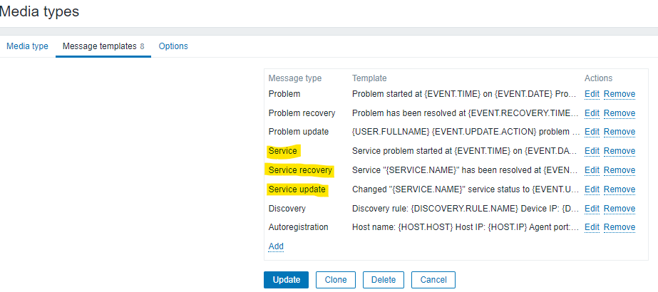This screenshot has width=658, height=292.
Task: Remove the Autoregistration template
Action: 619,227
